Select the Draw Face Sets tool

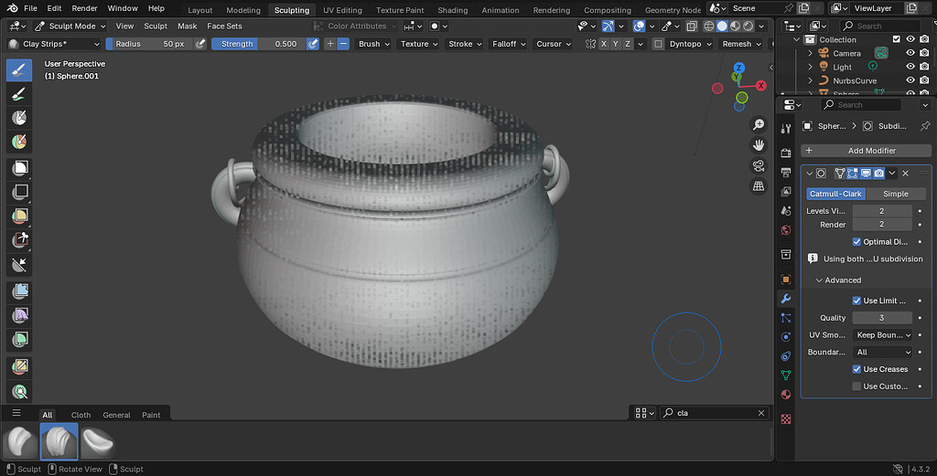point(19,142)
